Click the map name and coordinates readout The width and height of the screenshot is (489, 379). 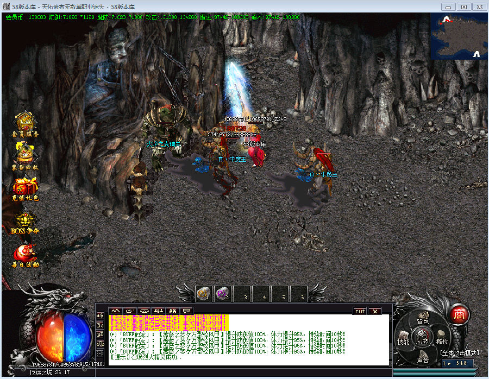click(x=49, y=372)
